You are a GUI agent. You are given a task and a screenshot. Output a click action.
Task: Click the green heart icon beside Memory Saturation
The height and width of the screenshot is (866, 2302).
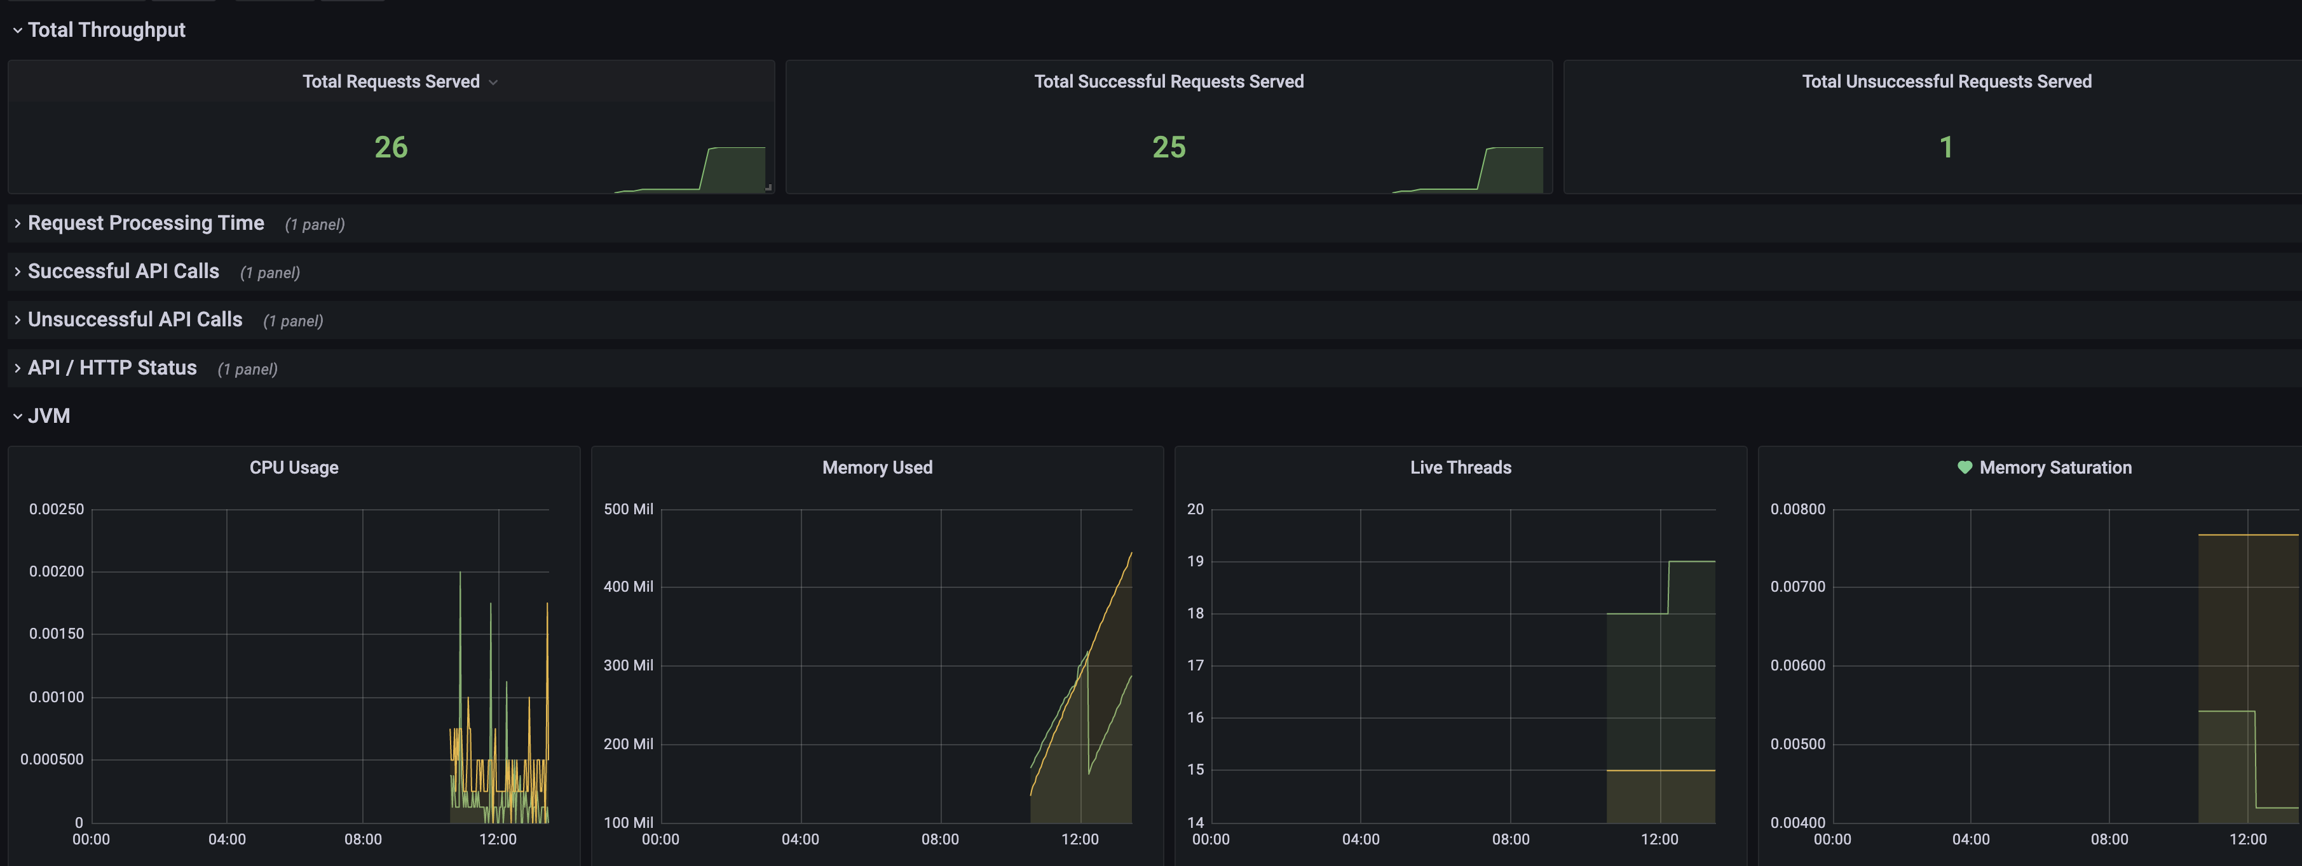[1965, 467]
